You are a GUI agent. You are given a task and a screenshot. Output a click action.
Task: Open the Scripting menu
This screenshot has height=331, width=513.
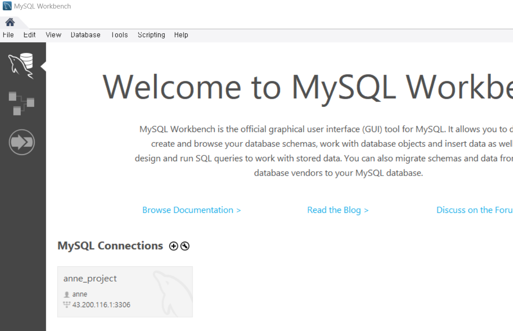pos(151,35)
